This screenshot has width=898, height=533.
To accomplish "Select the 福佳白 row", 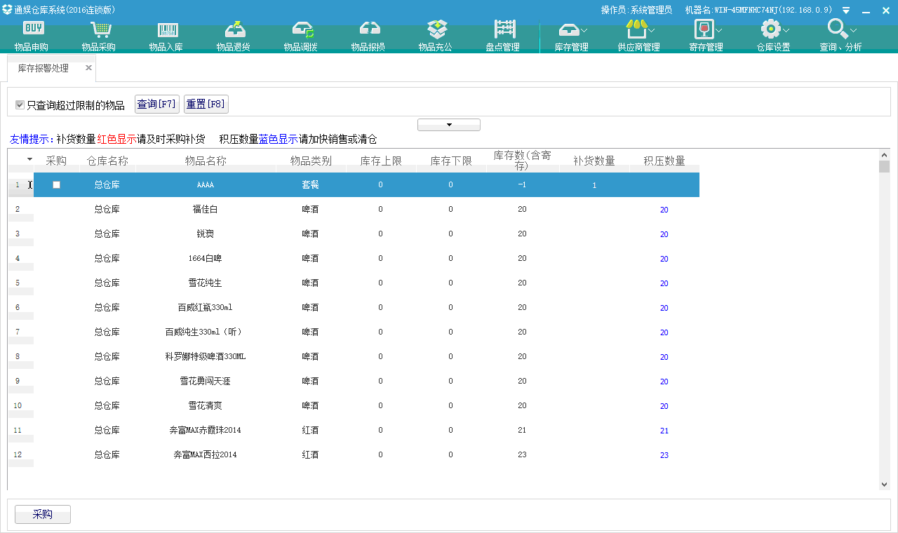I will click(x=354, y=210).
